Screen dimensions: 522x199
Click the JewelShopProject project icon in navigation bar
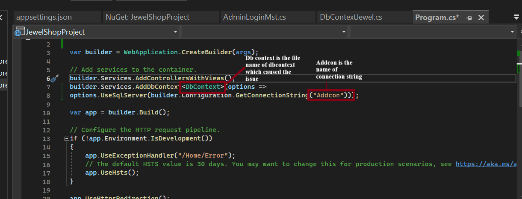click(x=19, y=32)
